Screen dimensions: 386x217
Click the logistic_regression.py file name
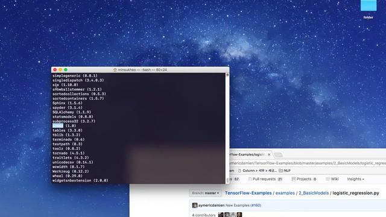[356, 193]
